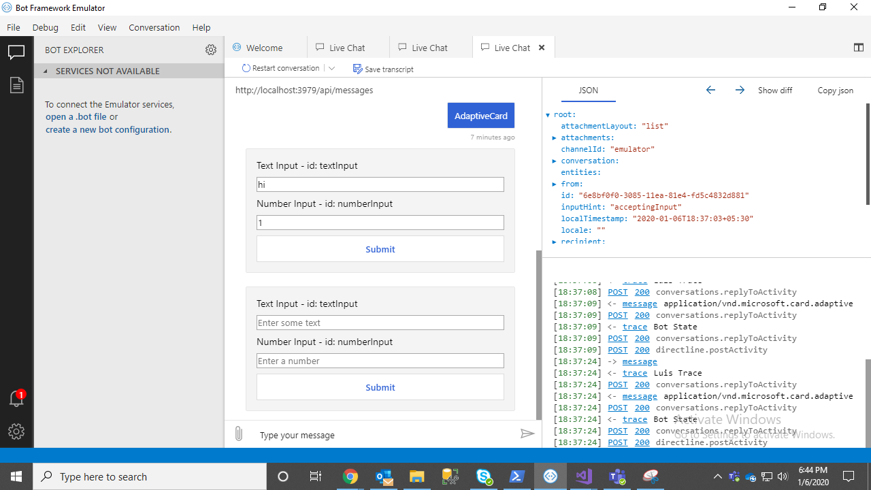Click the send message arrow icon
The image size is (871, 490).
(527, 434)
